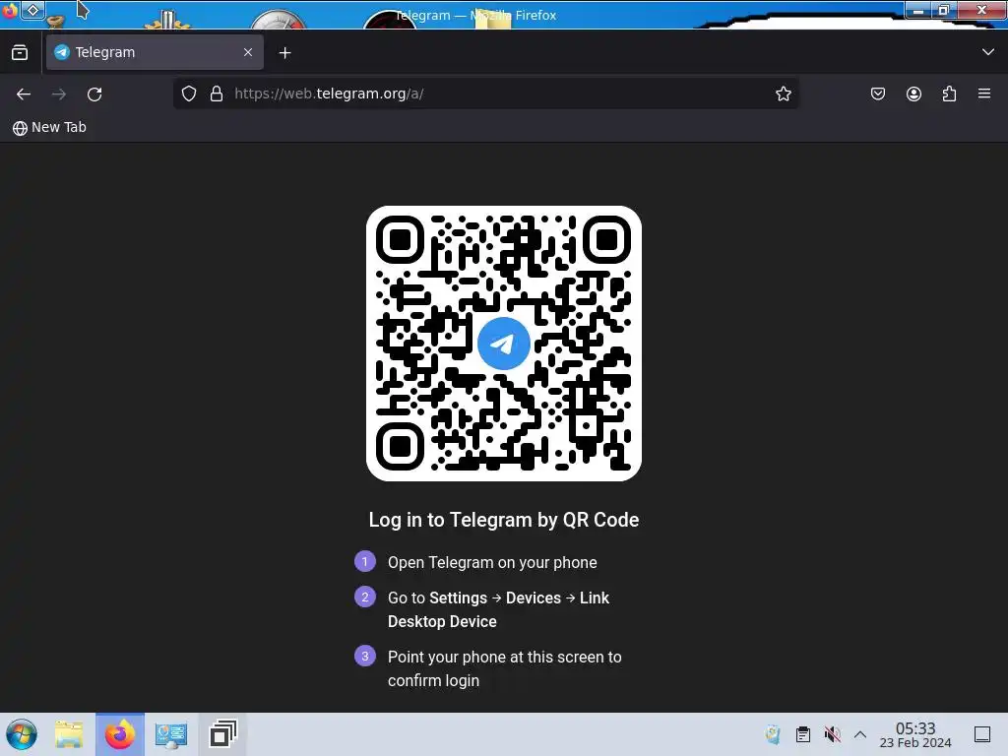Click the web.telegram.org address bar
This screenshot has width=1008, height=756.
tap(486, 94)
